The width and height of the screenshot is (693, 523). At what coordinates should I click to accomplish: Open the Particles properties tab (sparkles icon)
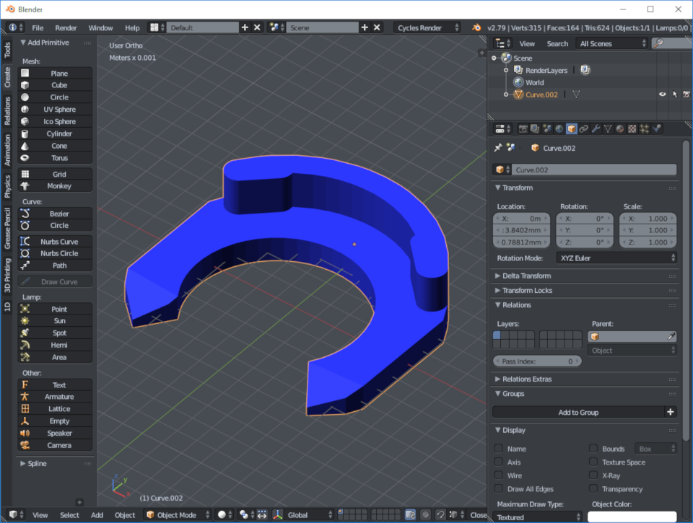pyautogui.click(x=644, y=129)
